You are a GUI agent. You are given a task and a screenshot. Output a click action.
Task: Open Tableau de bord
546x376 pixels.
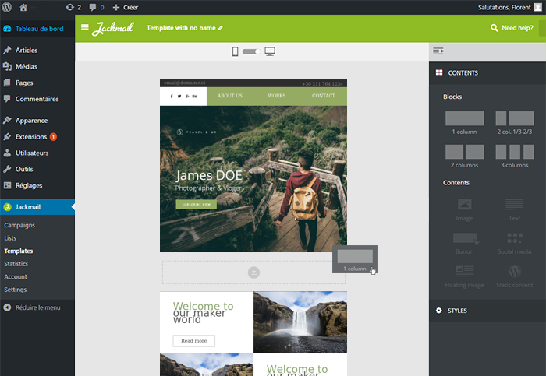(37, 29)
